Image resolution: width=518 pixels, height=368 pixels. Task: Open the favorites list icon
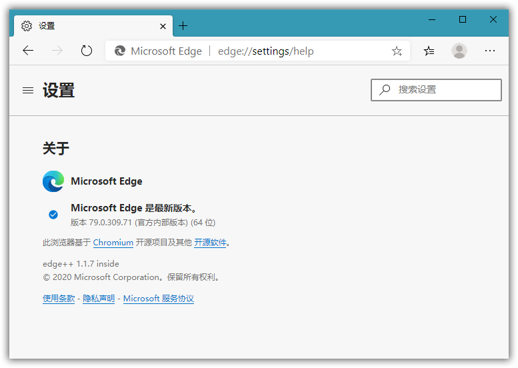pos(429,51)
